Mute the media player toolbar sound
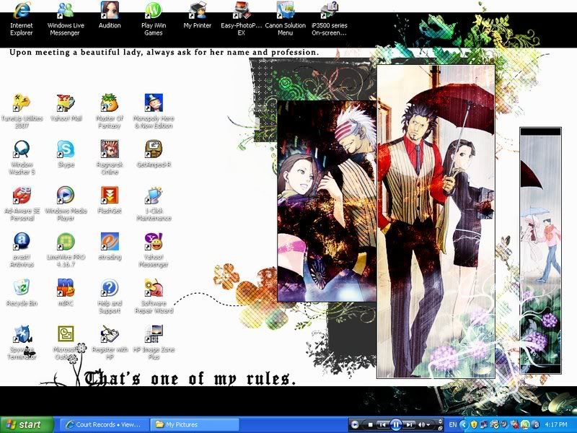577x433 pixels. 421,425
